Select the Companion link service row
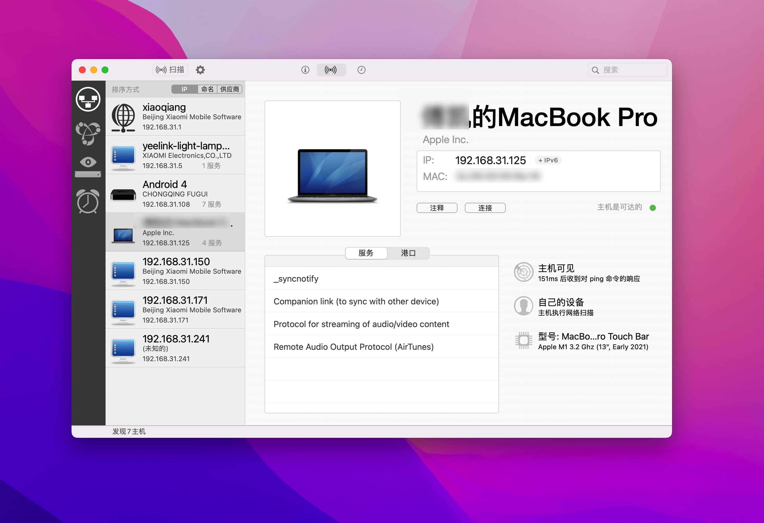The height and width of the screenshot is (523, 764). coord(382,301)
